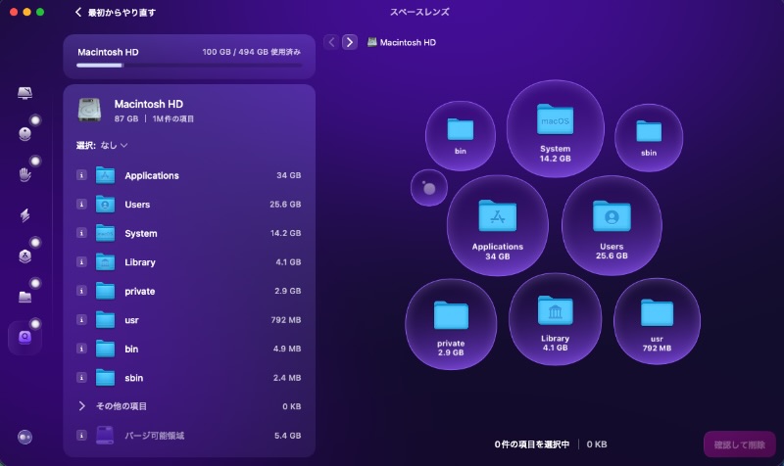Screen dimensions: 784x466
Task: Select the Users 25.6 GB bubble
Action: pos(612,225)
